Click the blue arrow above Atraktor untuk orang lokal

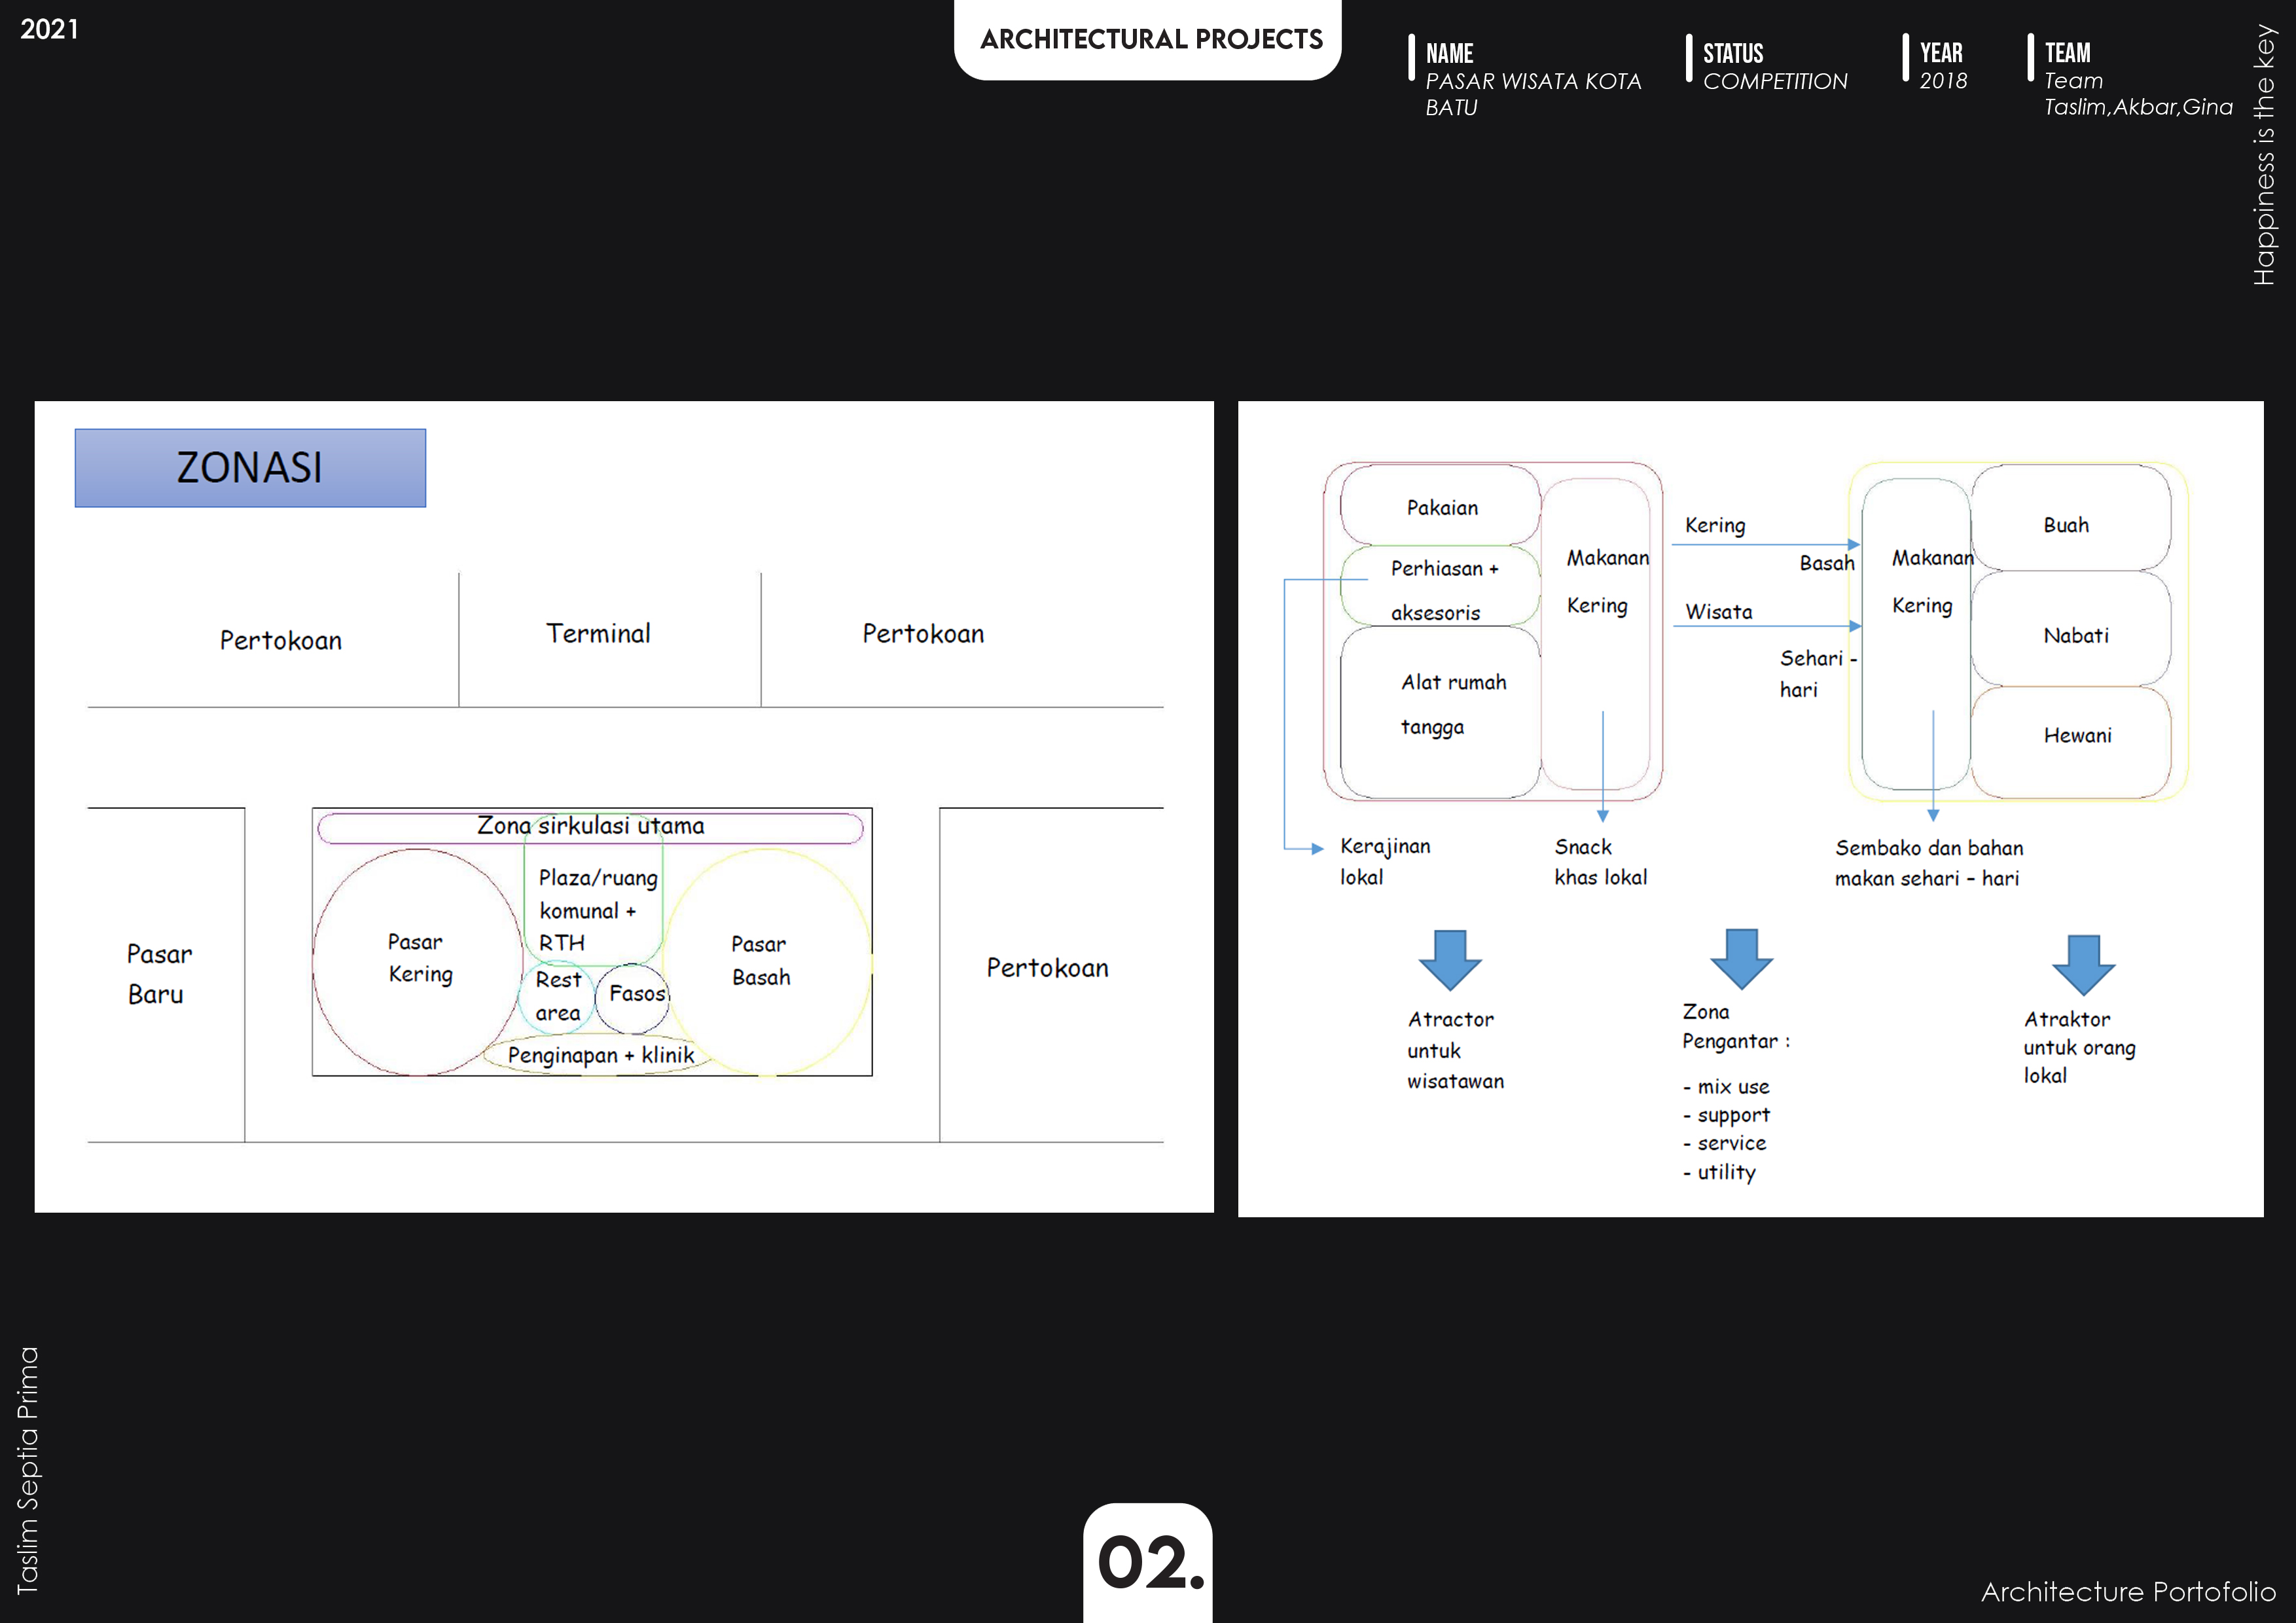pyautogui.click(x=2083, y=964)
